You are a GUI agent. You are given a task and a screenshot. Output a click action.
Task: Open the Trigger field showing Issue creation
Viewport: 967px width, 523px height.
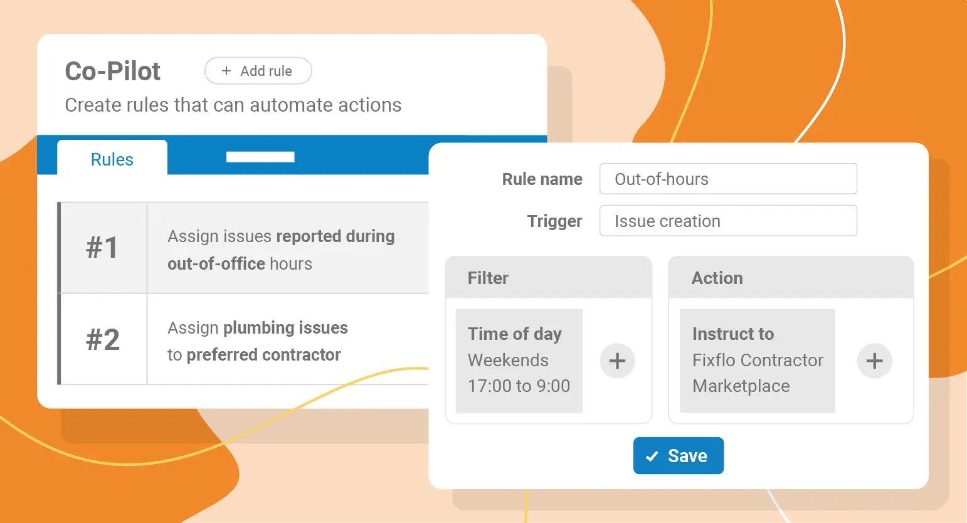(727, 221)
